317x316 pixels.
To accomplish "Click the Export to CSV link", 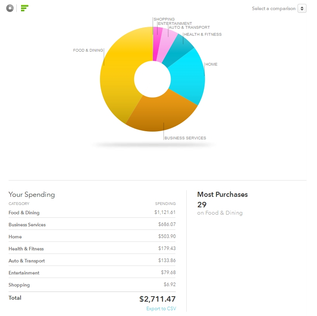I will (x=161, y=309).
